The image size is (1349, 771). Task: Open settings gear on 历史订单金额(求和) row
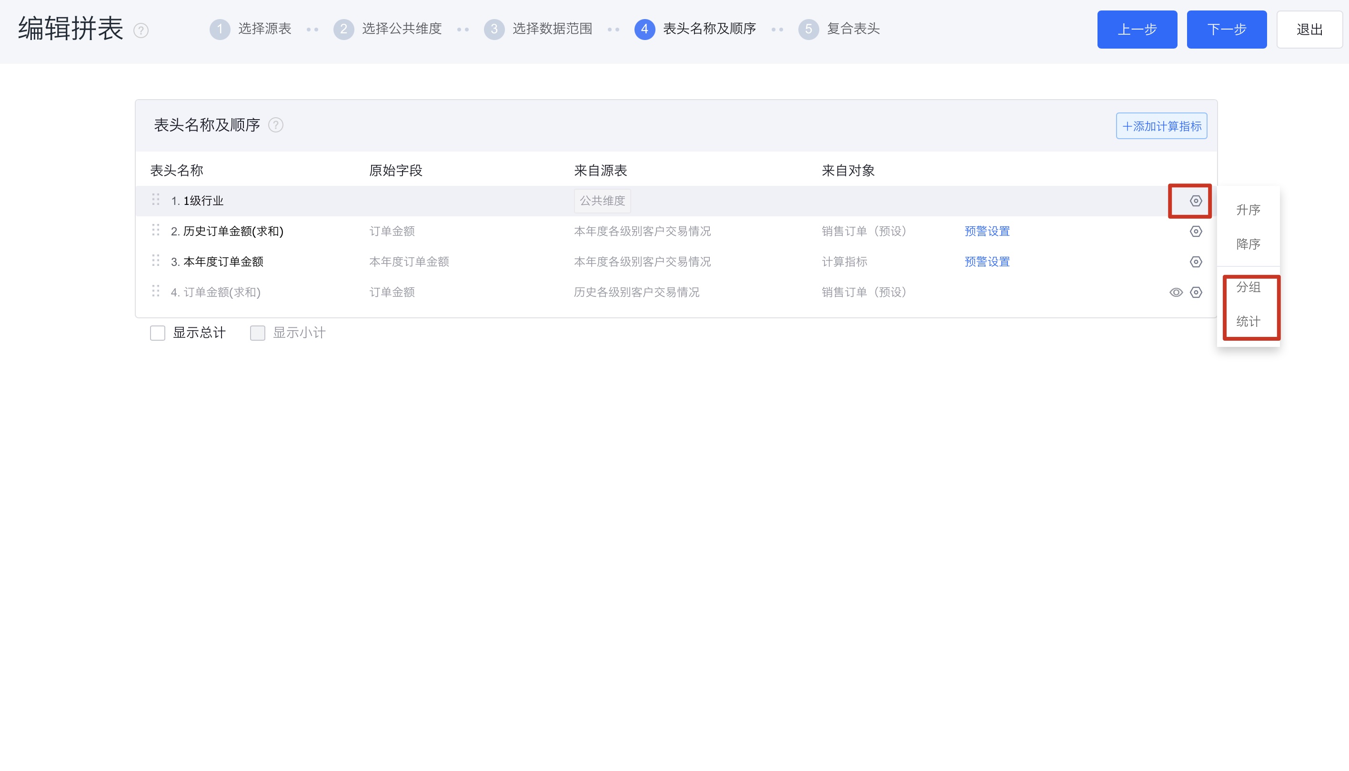[1196, 231]
